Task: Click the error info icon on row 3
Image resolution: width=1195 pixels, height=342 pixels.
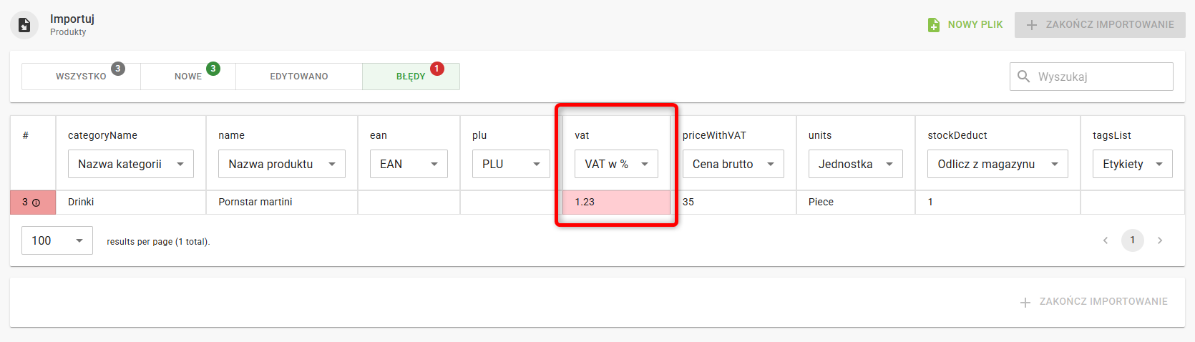Action: click(36, 202)
